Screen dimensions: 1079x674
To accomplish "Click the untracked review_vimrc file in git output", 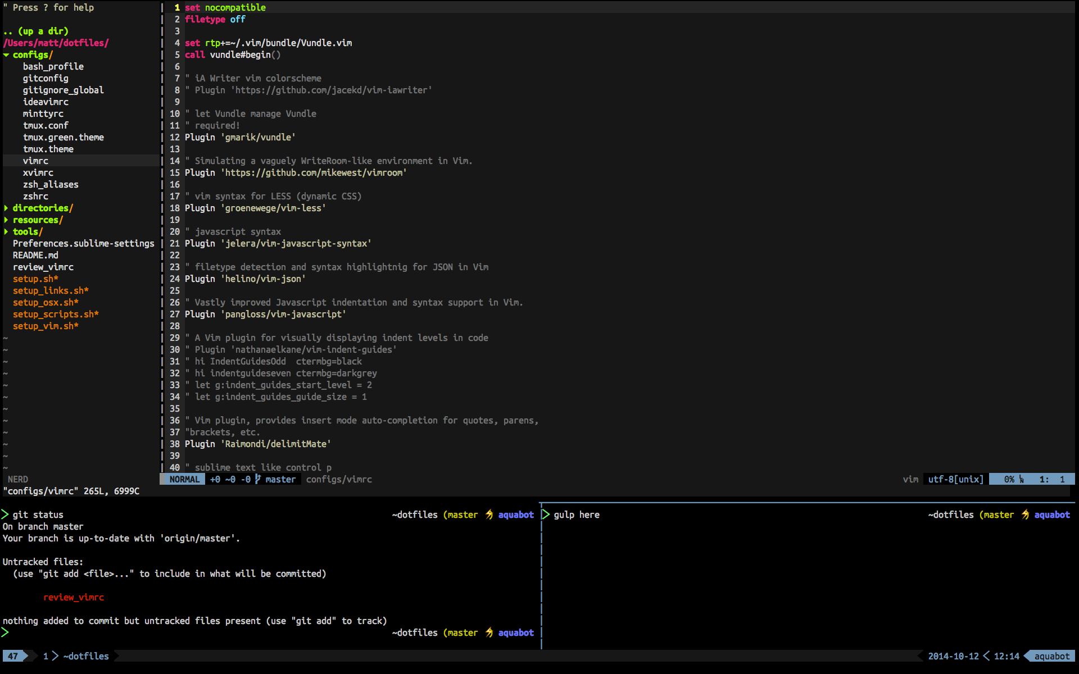I will [74, 597].
